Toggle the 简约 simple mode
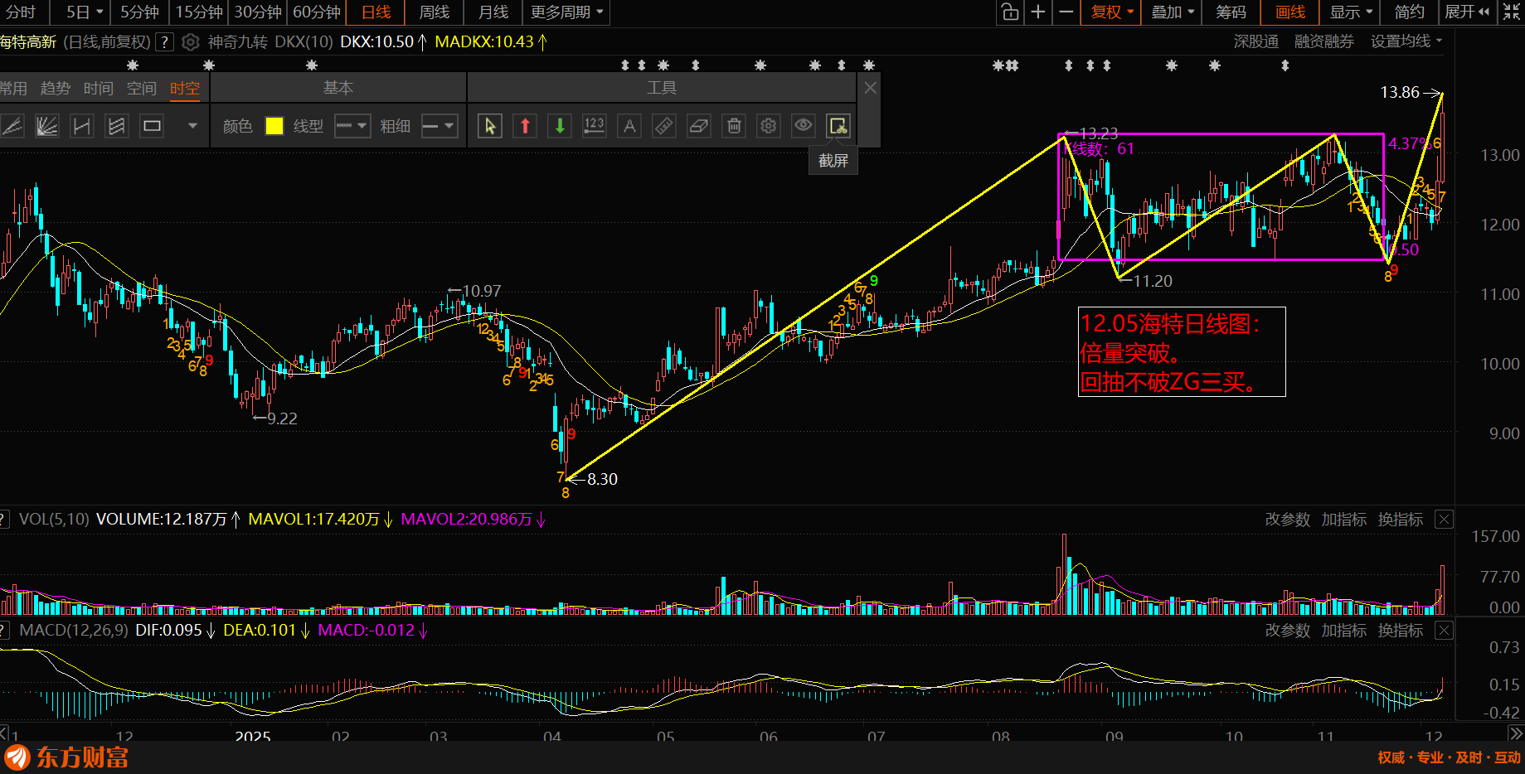Screen dimensions: 1525x774 (x=1409, y=12)
